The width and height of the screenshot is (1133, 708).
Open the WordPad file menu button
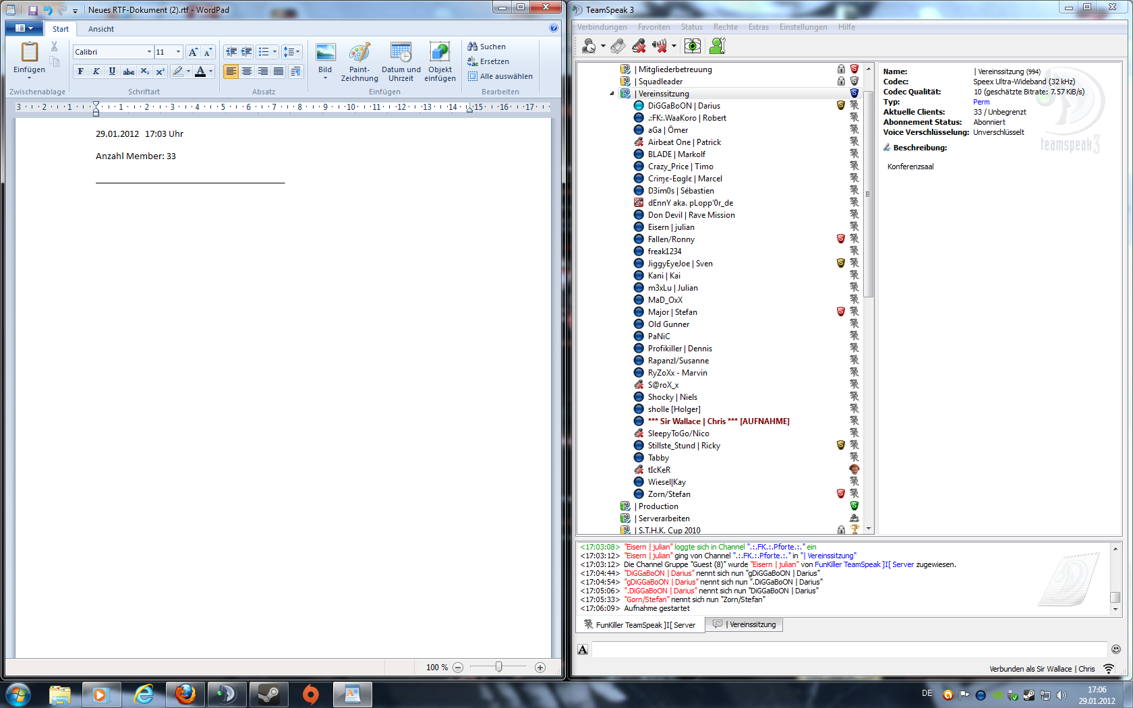coord(25,28)
